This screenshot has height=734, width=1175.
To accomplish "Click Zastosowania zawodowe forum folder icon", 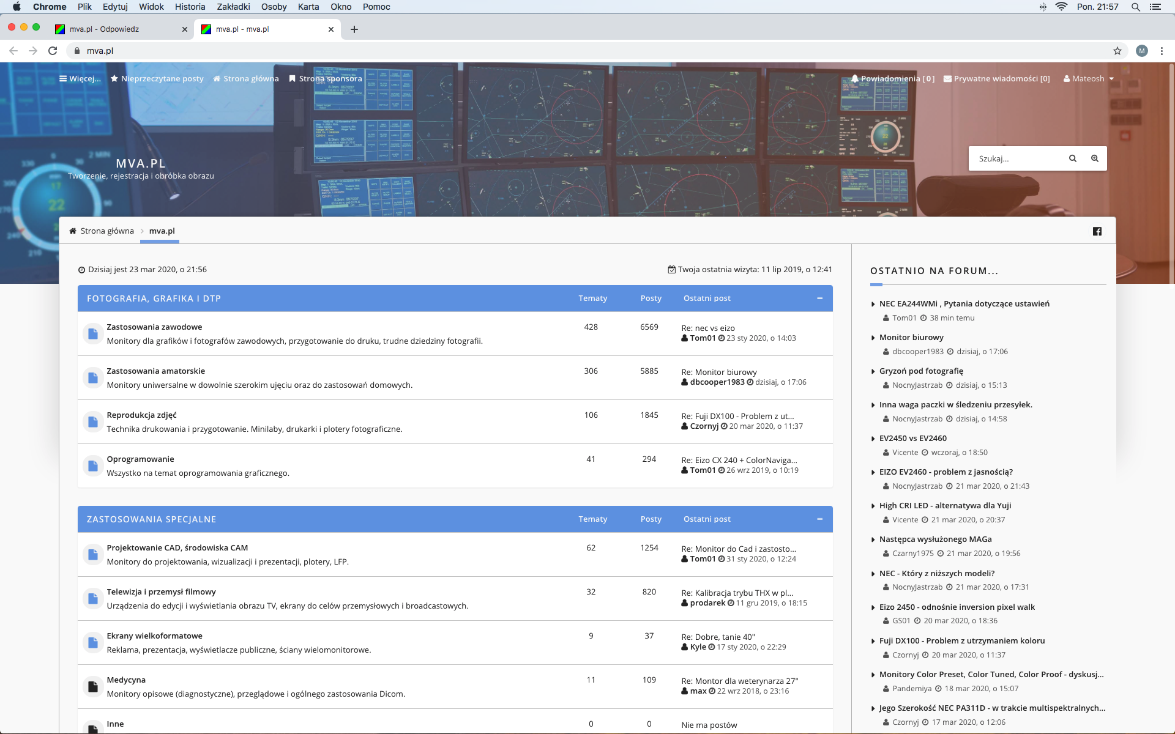I will (93, 334).
